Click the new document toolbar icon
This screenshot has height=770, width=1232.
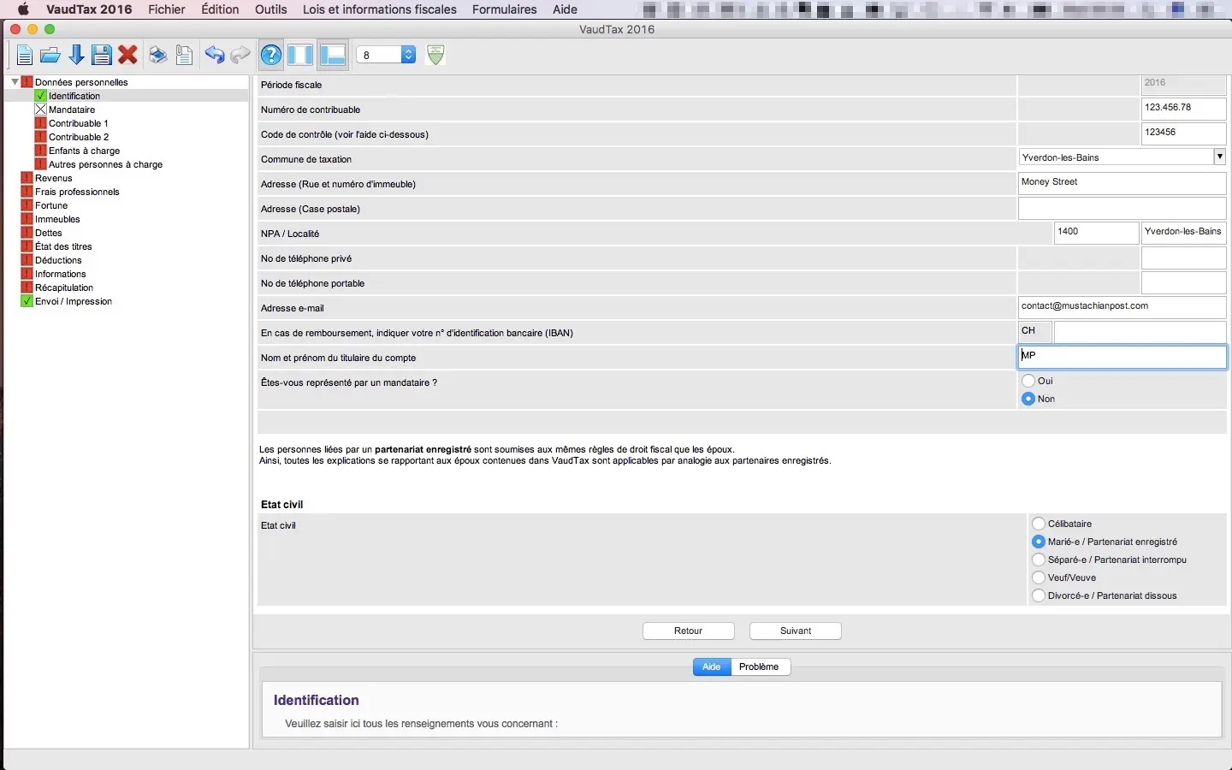click(x=24, y=56)
